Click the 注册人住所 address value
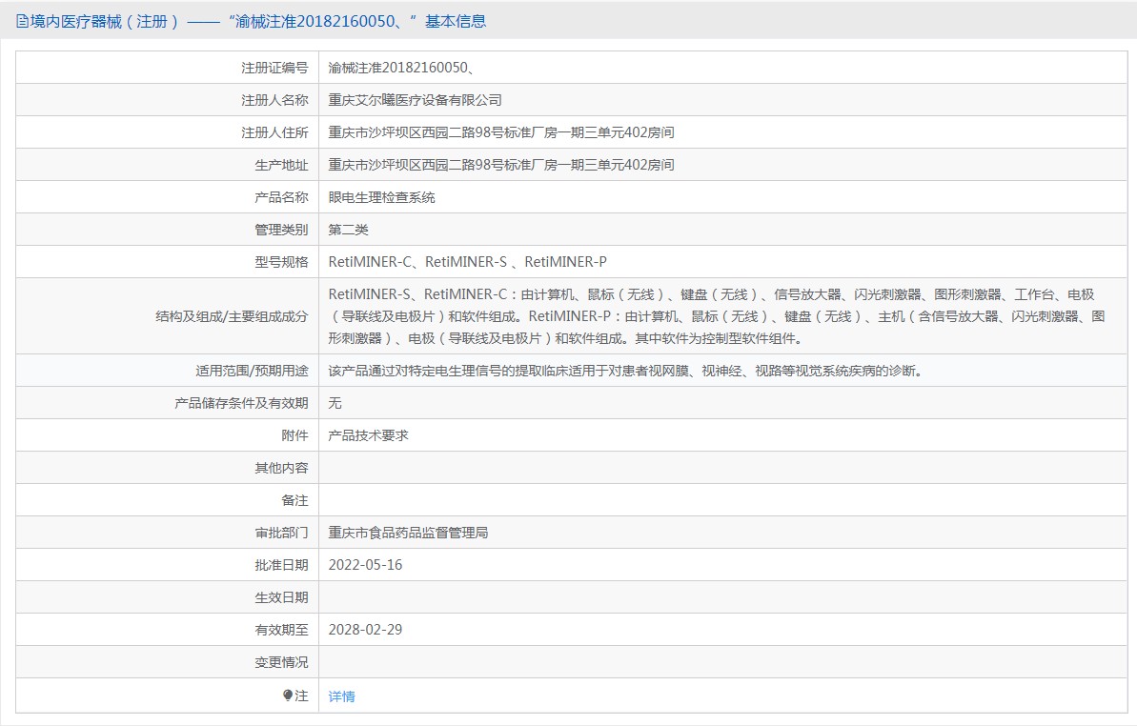 click(x=501, y=132)
